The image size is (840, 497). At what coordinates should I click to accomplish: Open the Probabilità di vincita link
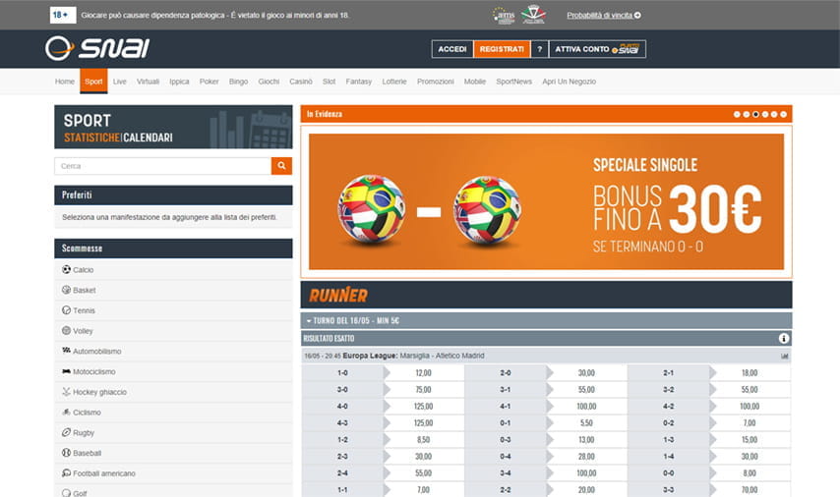(599, 15)
